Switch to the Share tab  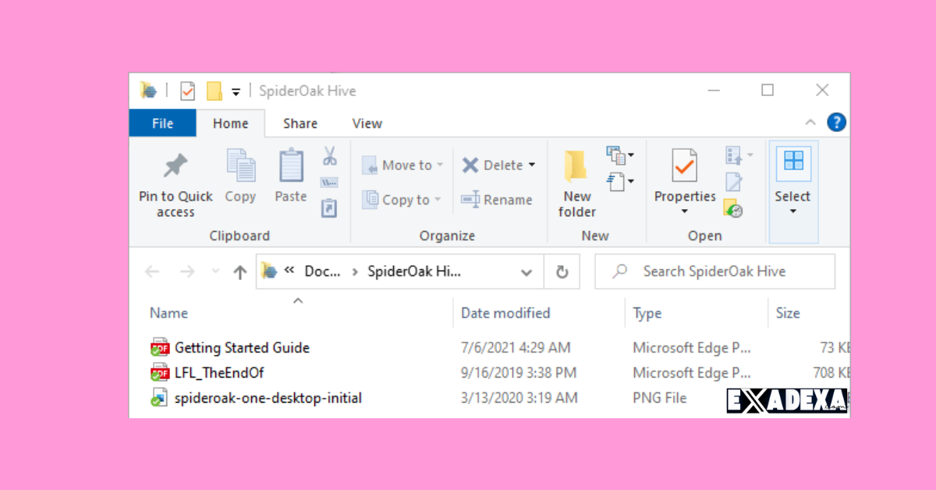300,123
